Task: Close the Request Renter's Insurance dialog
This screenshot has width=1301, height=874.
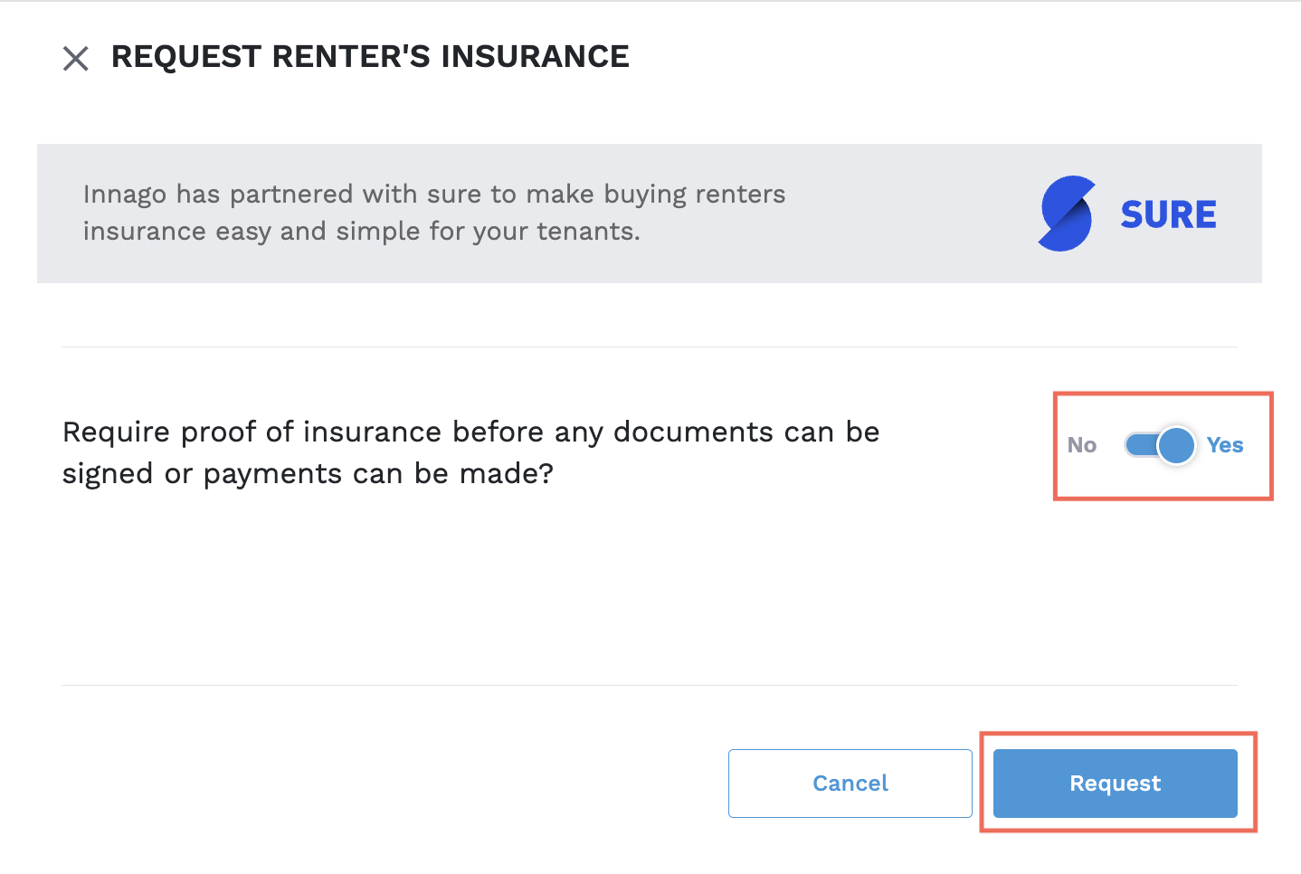Action: 76,59
